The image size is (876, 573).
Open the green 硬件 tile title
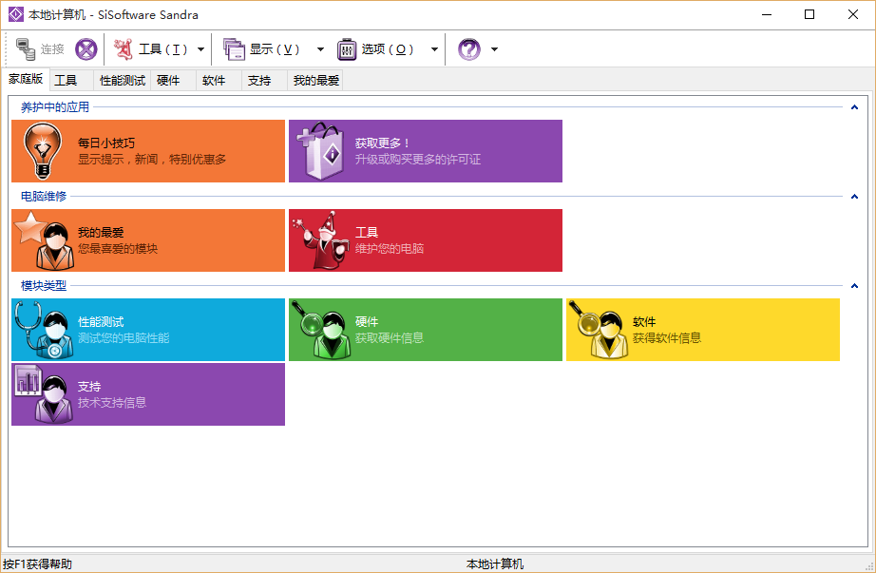coord(367,322)
